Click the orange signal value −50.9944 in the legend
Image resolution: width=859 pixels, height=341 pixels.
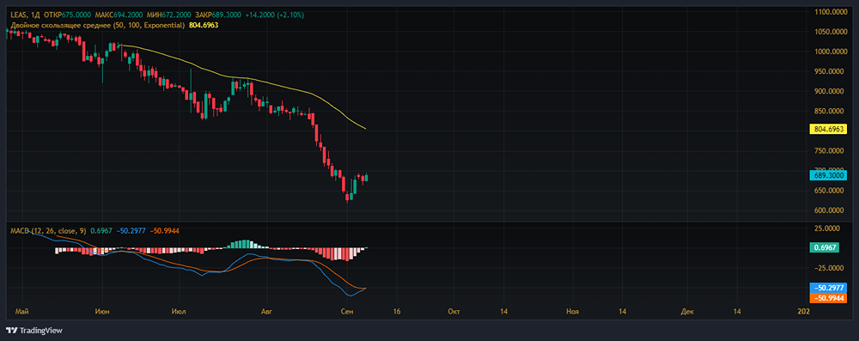[x=164, y=231]
